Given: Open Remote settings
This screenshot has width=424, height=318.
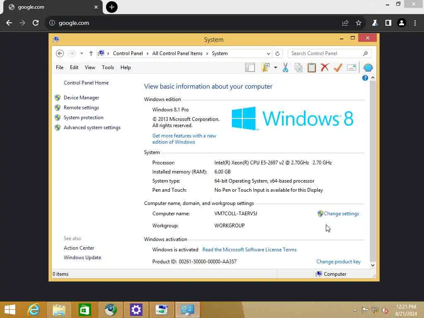Looking at the screenshot, I should [x=82, y=108].
